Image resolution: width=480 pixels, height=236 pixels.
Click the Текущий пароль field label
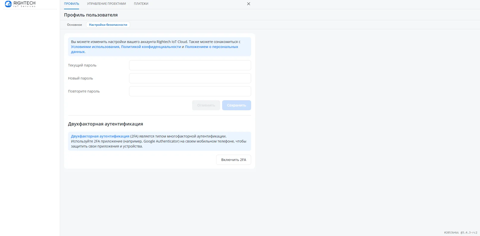coord(82,65)
